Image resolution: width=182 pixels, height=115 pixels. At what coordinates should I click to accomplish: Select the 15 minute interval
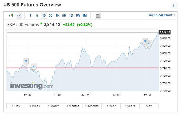pyautogui.click(x=44, y=16)
